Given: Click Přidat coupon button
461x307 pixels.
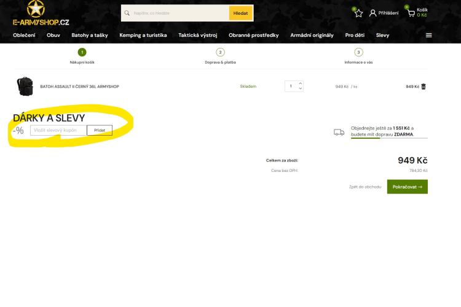Looking at the screenshot, I should [x=100, y=130].
